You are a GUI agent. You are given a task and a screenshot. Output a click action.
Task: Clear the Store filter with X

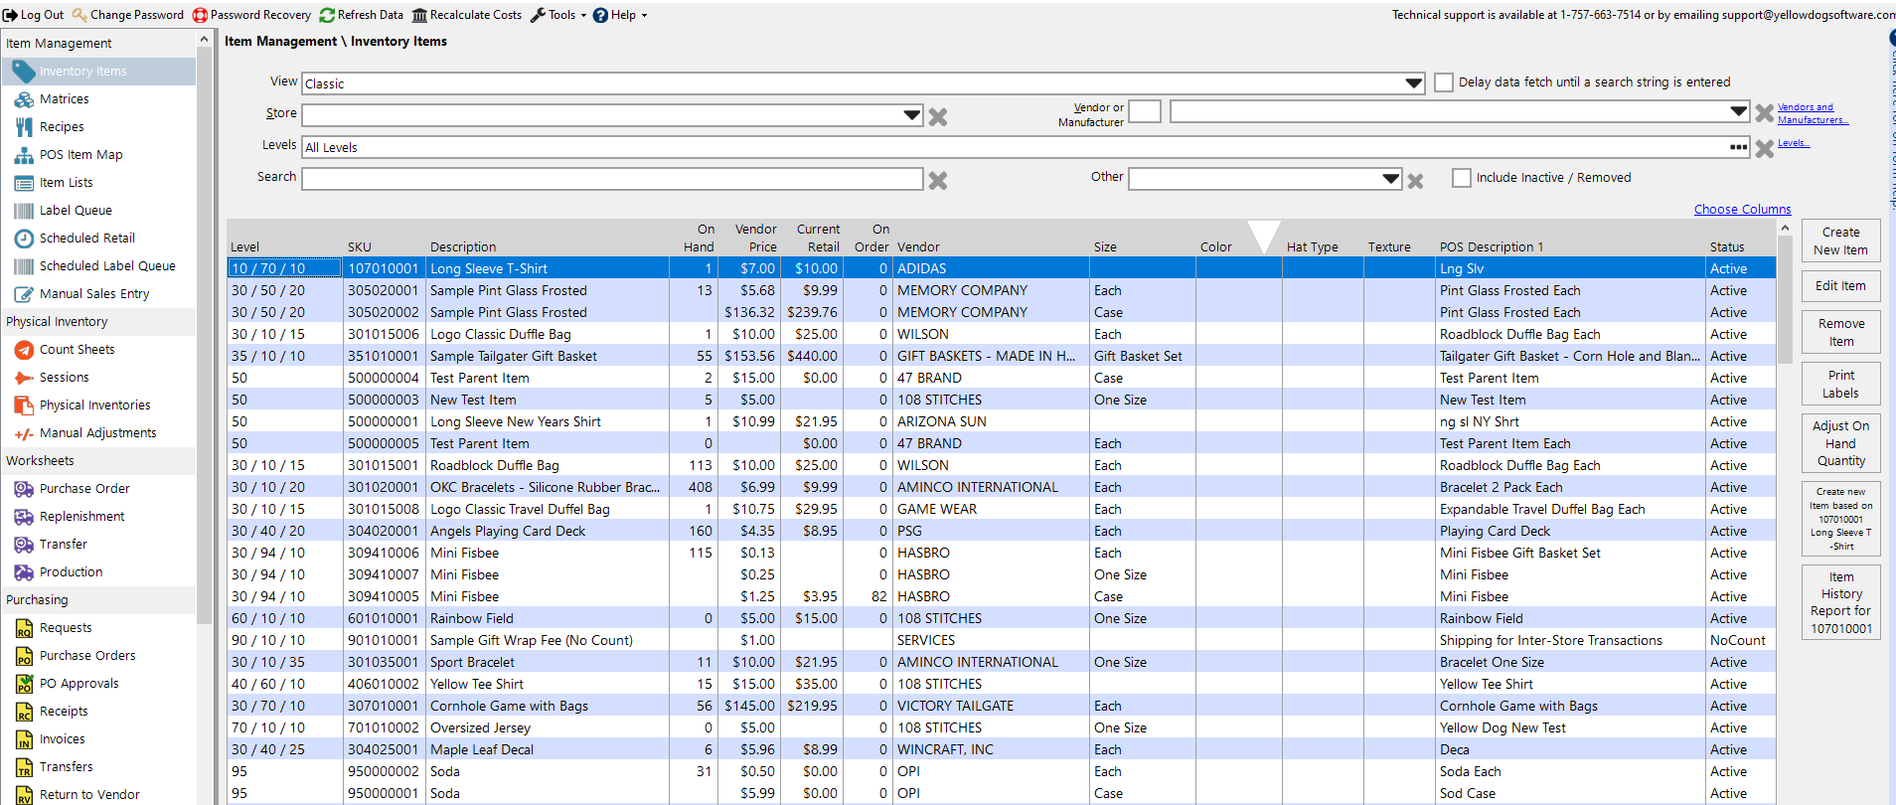pos(937,116)
